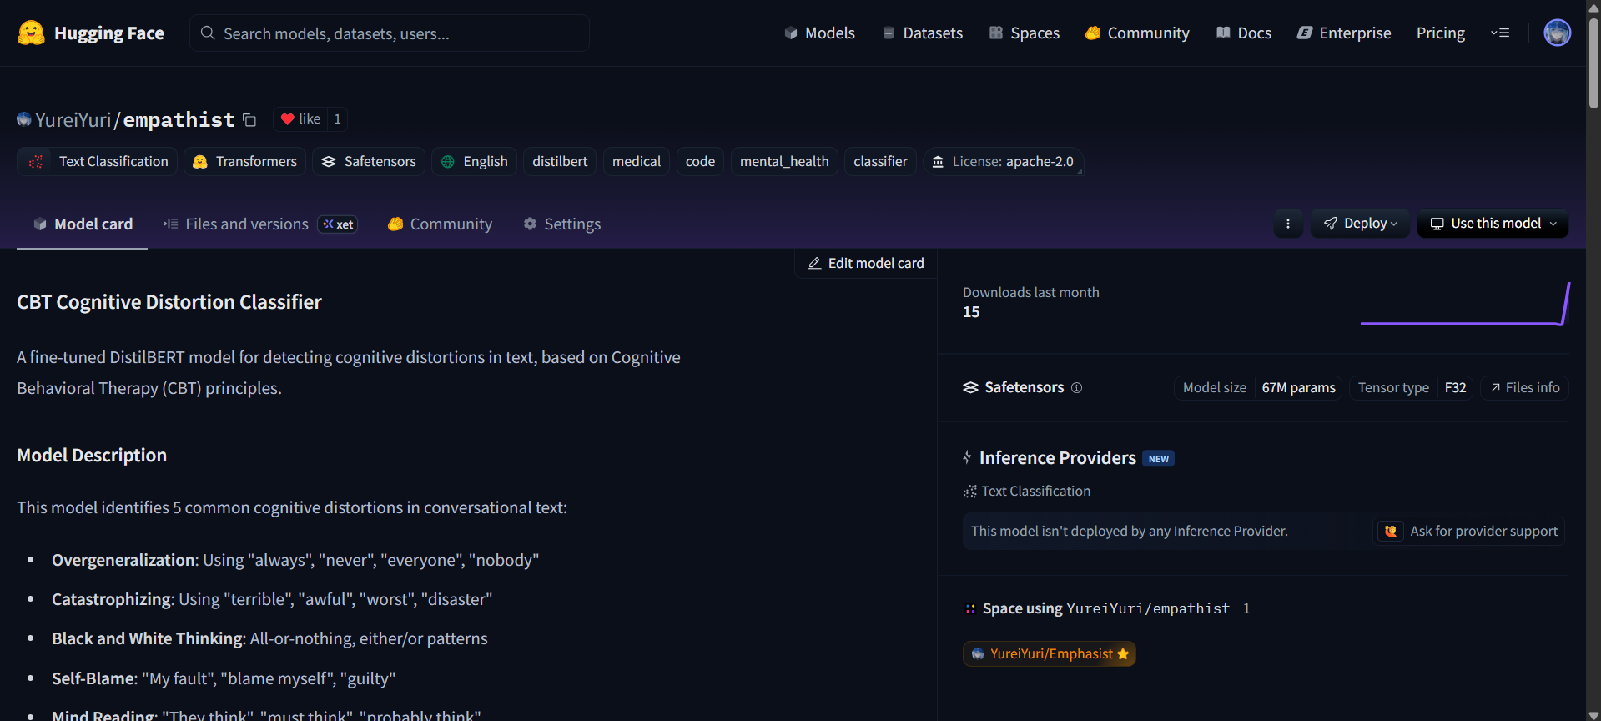Click the License: apache-2.0 tag

point(1003,162)
